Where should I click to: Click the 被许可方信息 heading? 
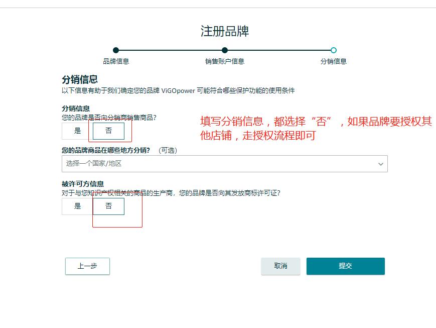(83, 184)
